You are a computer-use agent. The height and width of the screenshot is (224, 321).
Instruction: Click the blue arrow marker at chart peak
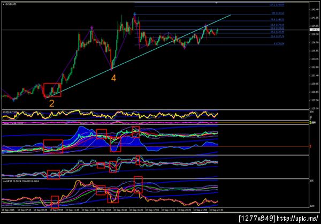pos(135,14)
